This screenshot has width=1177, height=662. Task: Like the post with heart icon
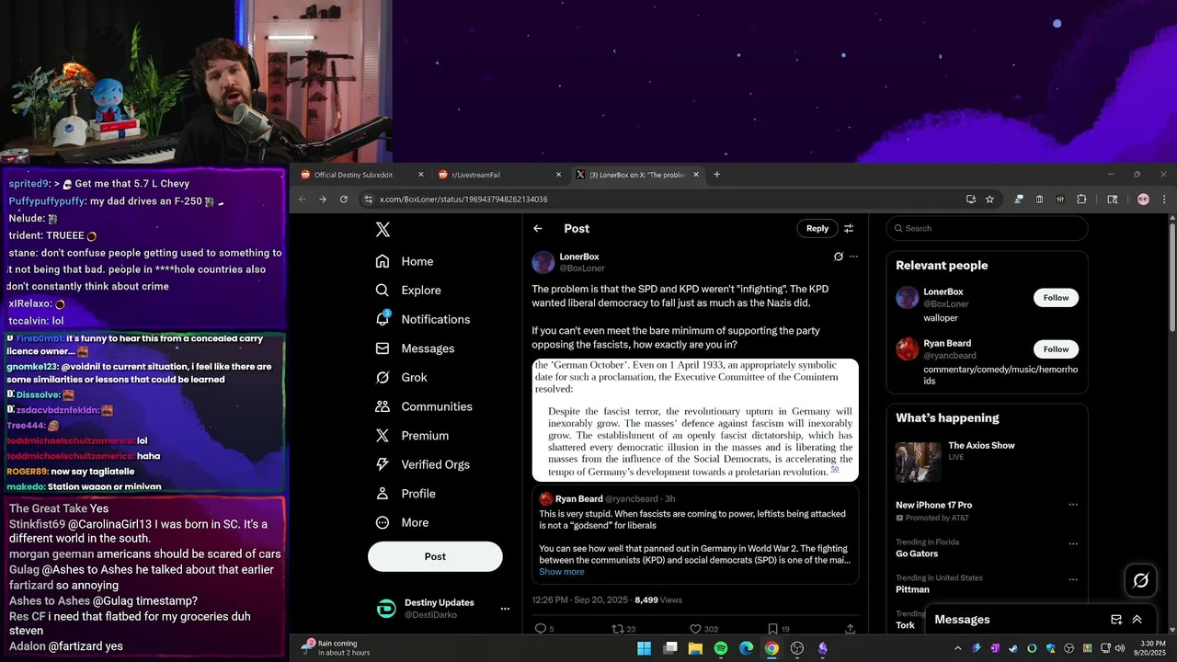tap(696, 629)
